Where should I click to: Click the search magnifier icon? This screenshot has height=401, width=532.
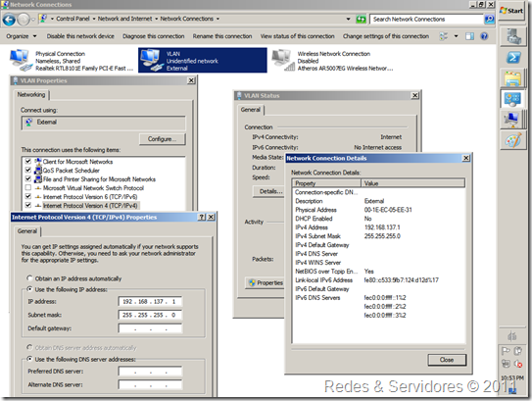tap(489, 19)
